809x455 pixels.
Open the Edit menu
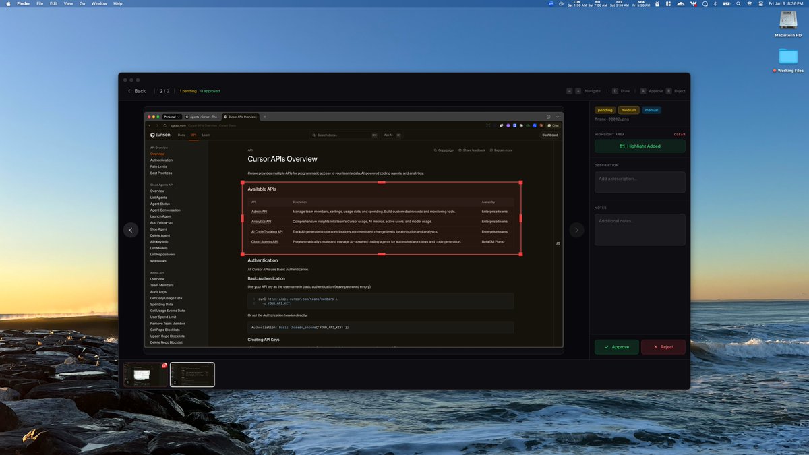point(54,3)
